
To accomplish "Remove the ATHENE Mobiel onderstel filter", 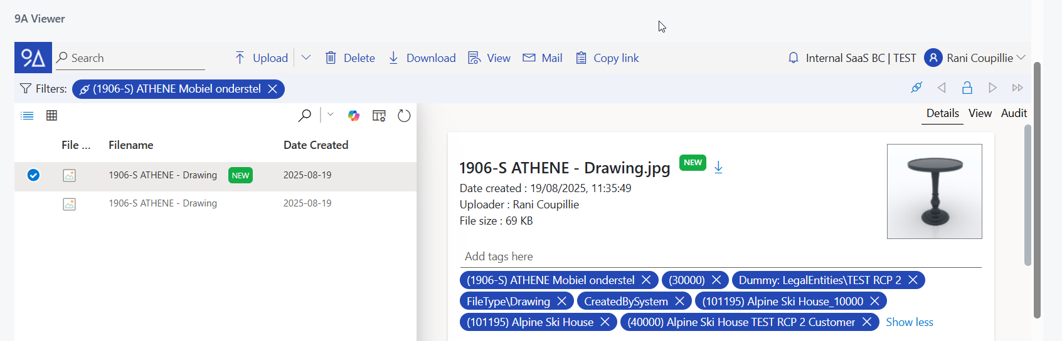I will coord(273,89).
